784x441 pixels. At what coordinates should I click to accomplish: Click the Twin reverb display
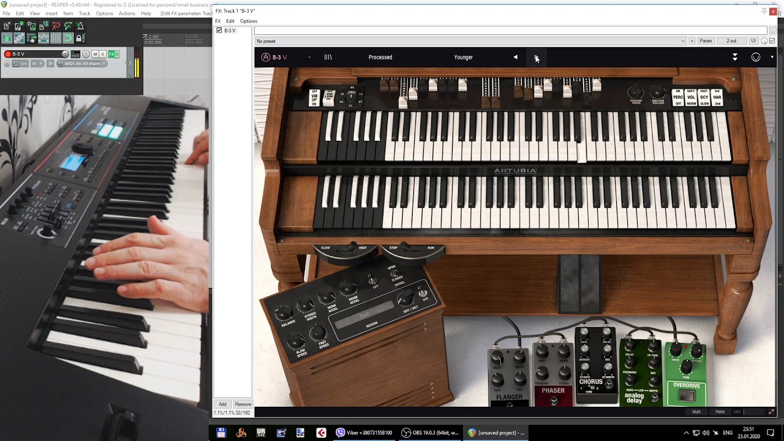click(365, 314)
